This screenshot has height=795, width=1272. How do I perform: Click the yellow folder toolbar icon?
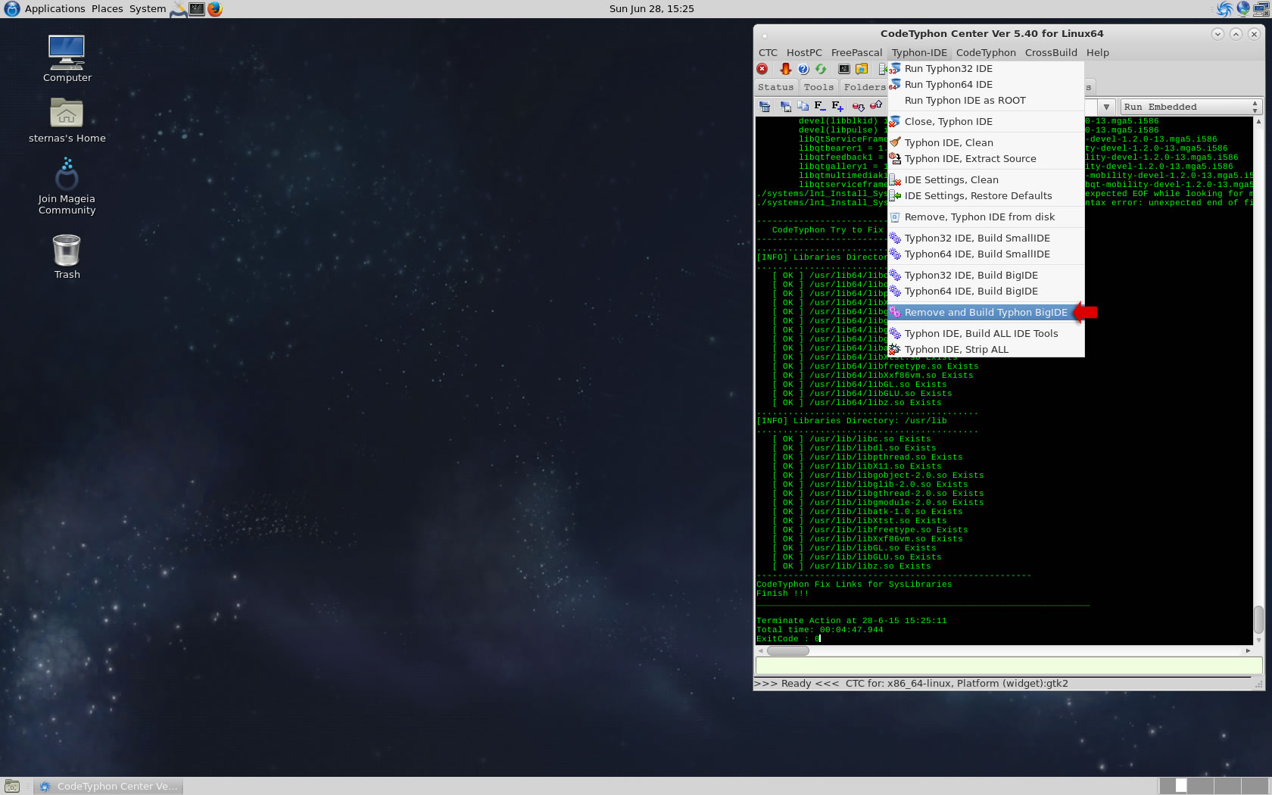click(862, 69)
